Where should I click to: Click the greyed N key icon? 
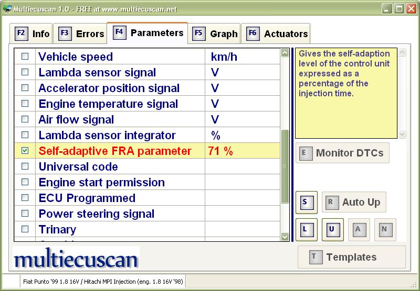tap(385, 230)
